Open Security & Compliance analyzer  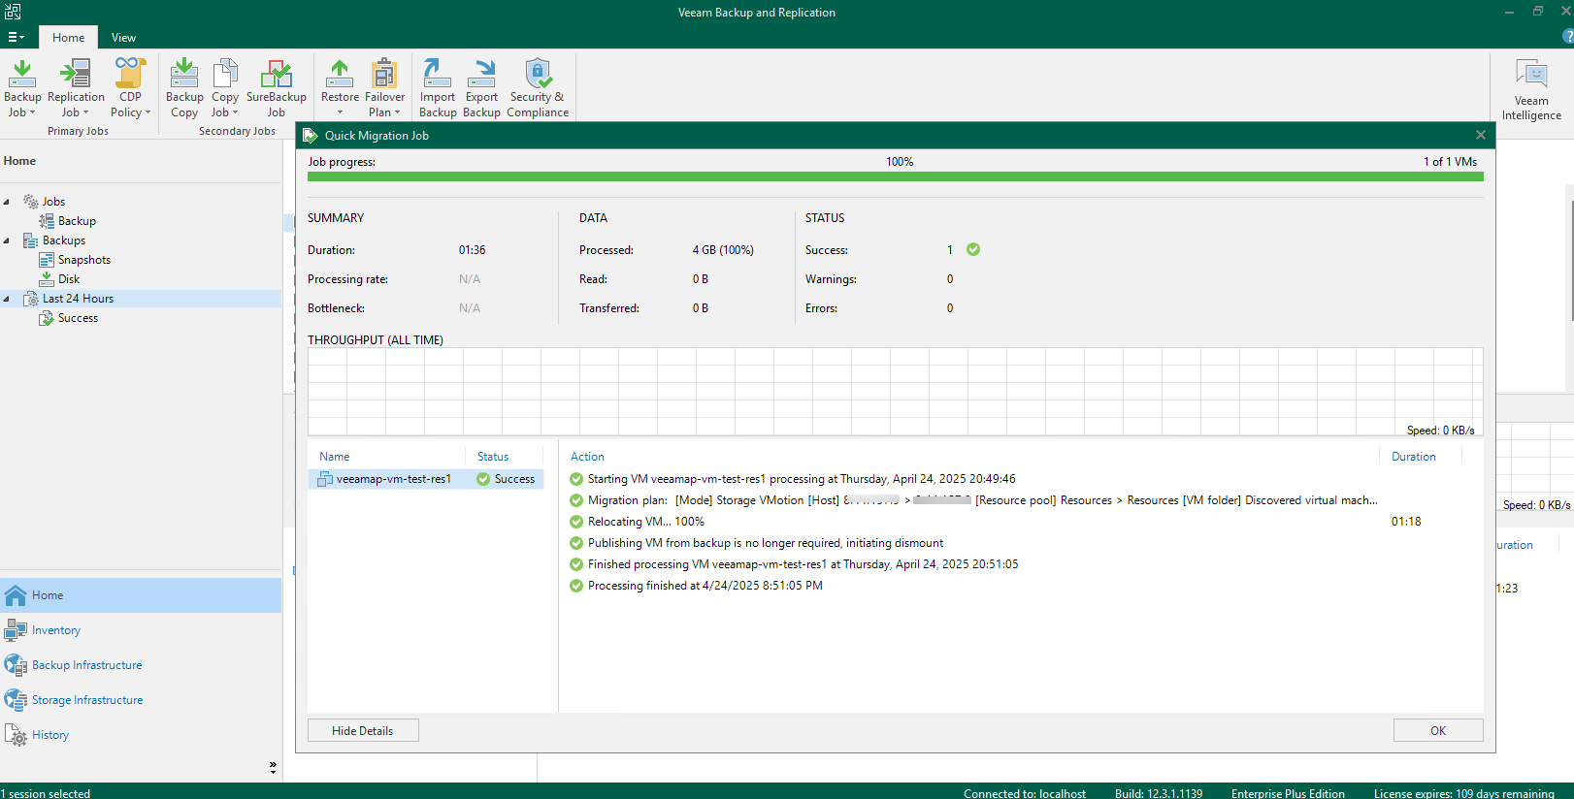point(538,88)
